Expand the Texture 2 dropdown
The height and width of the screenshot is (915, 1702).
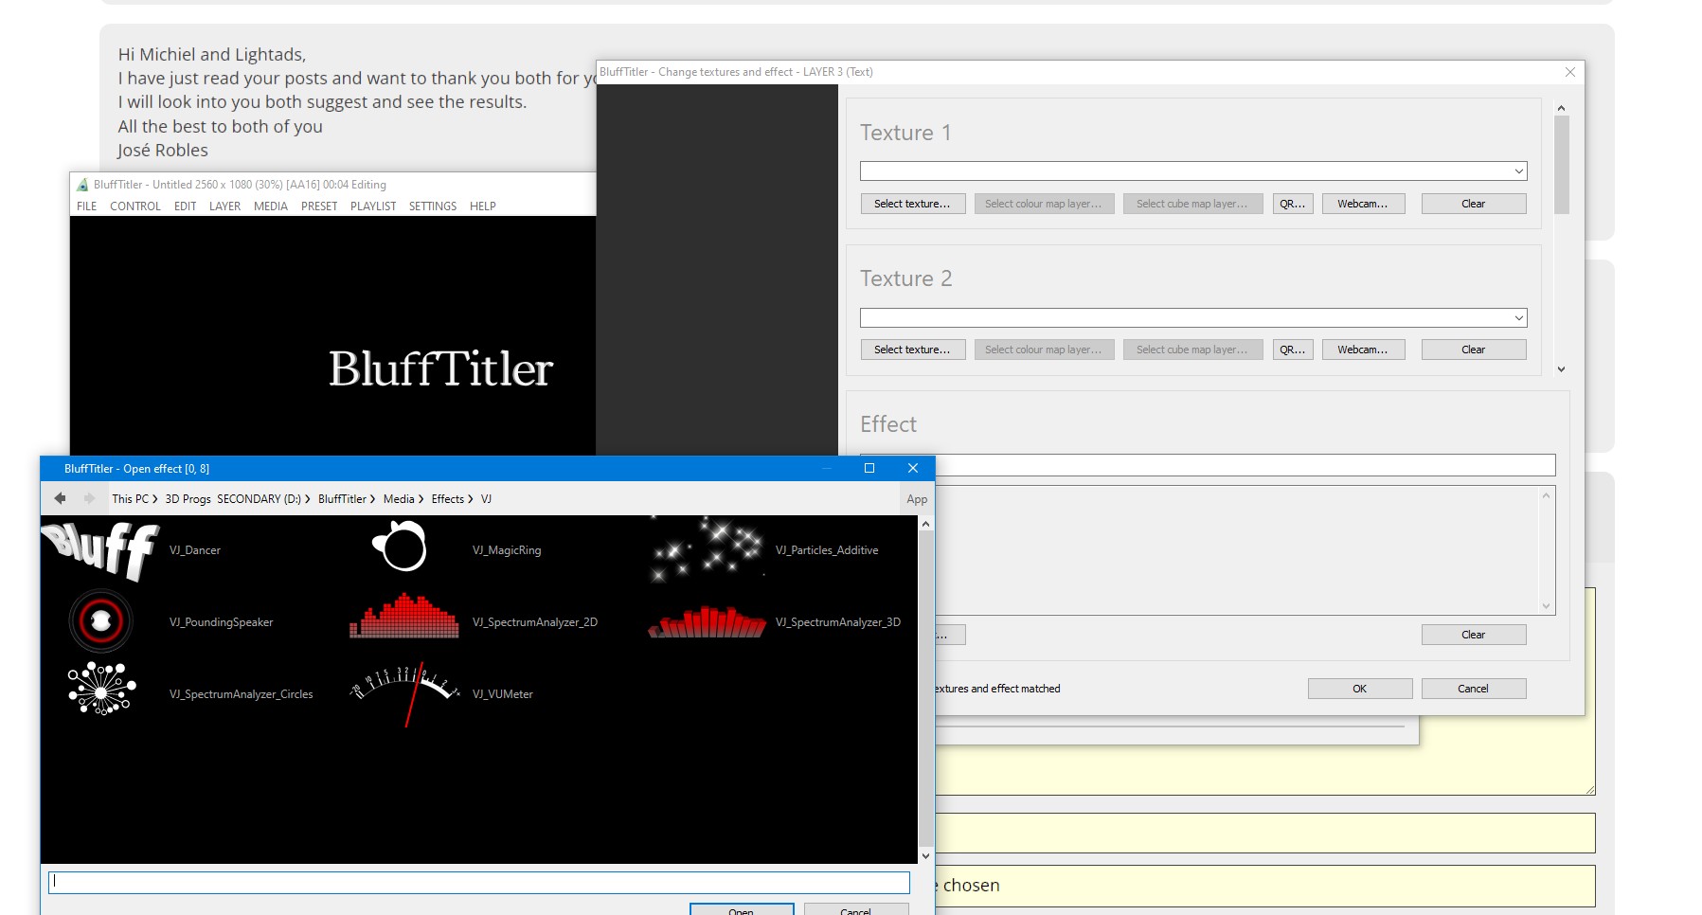tap(1518, 318)
